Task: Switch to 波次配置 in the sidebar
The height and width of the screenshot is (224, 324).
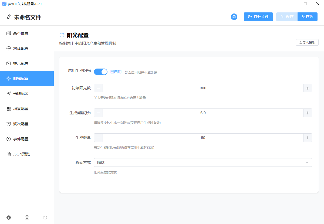Action: pos(21,124)
